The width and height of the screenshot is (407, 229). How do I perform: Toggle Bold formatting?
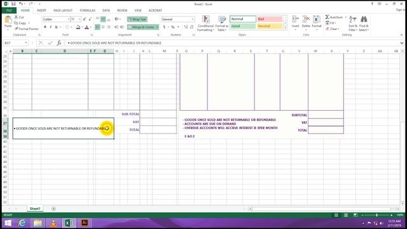coord(45,27)
